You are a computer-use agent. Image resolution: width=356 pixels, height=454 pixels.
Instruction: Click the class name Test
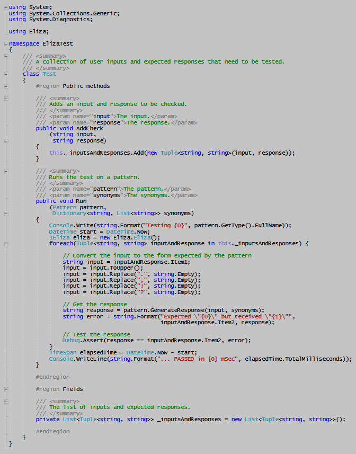[49, 74]
